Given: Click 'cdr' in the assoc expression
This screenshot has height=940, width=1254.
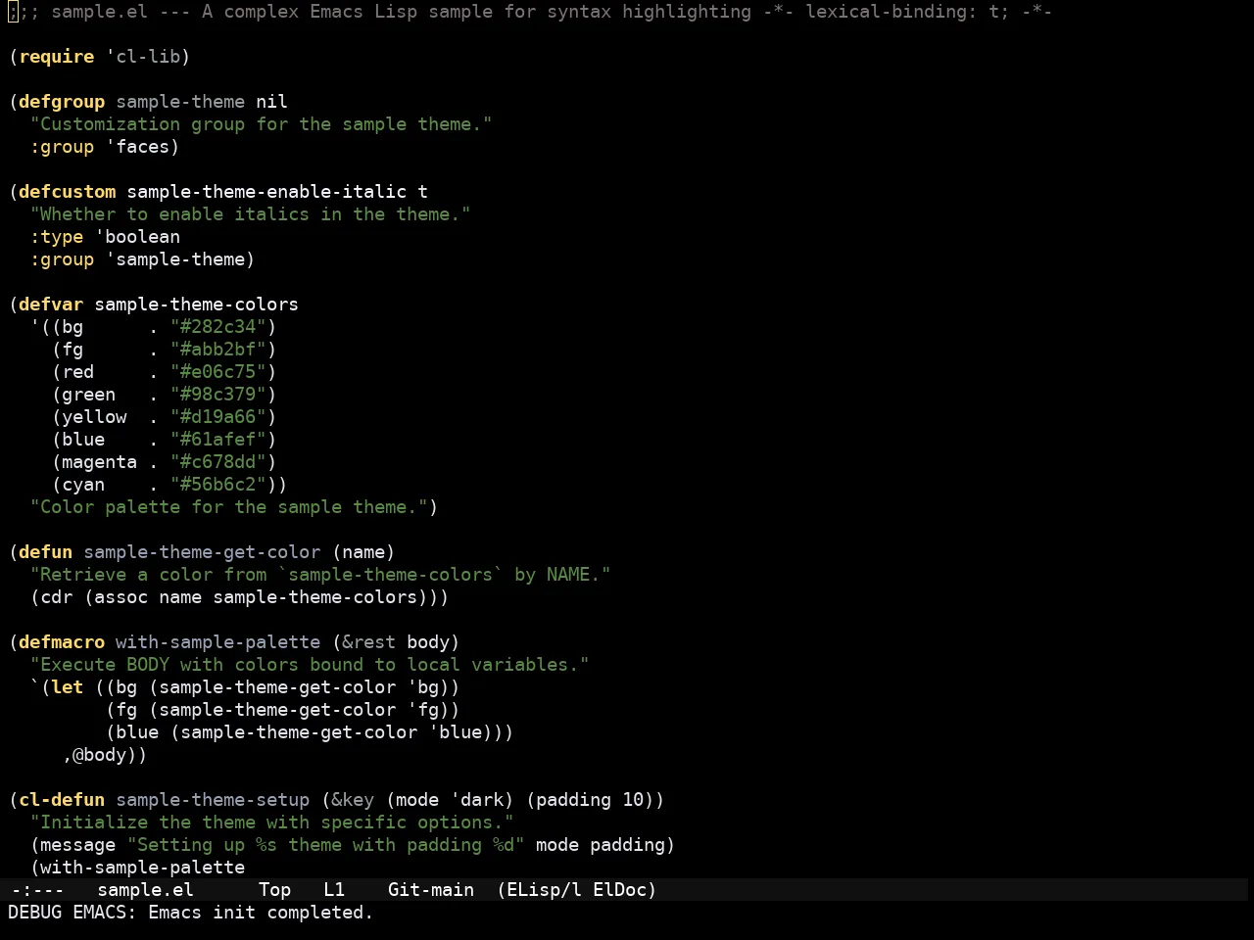Looking at the screenshot, I should tap(57, 597).
